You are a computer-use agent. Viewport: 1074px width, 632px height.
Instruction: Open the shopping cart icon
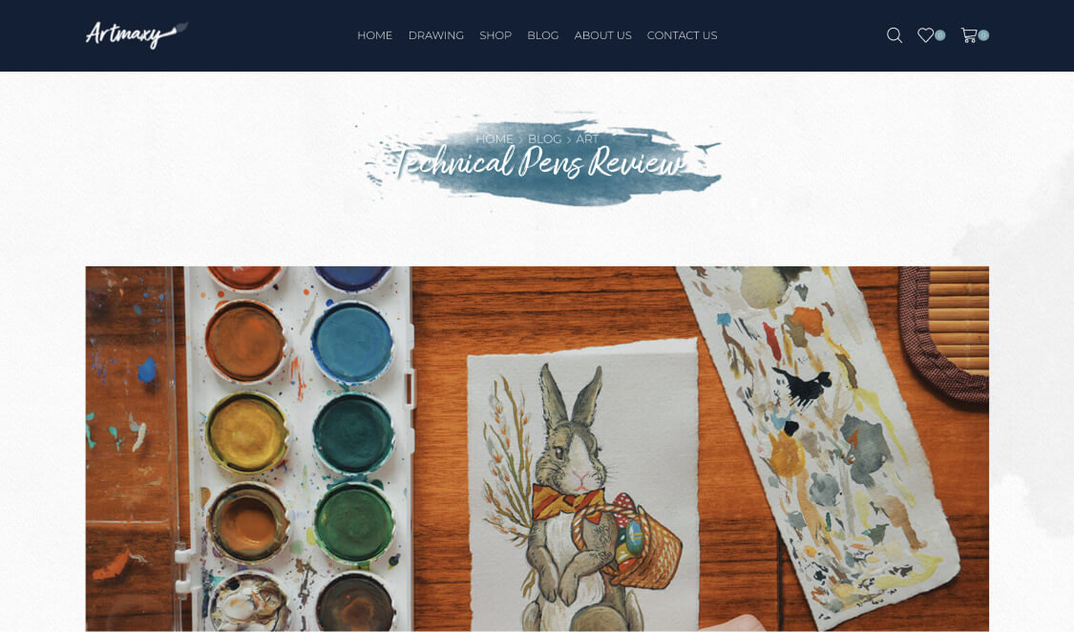point(969,35)
